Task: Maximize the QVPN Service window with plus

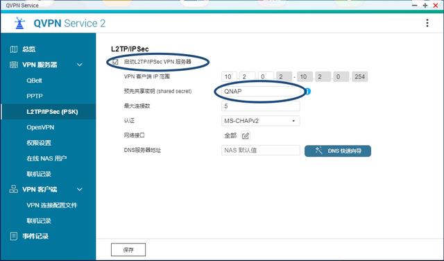Action: click(x=425, y=6)
